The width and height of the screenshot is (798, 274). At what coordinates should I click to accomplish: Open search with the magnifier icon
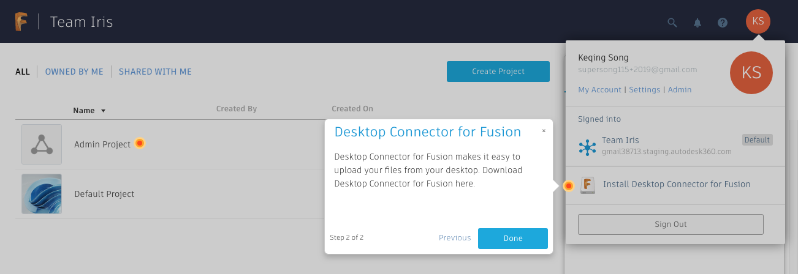(672, 23)
